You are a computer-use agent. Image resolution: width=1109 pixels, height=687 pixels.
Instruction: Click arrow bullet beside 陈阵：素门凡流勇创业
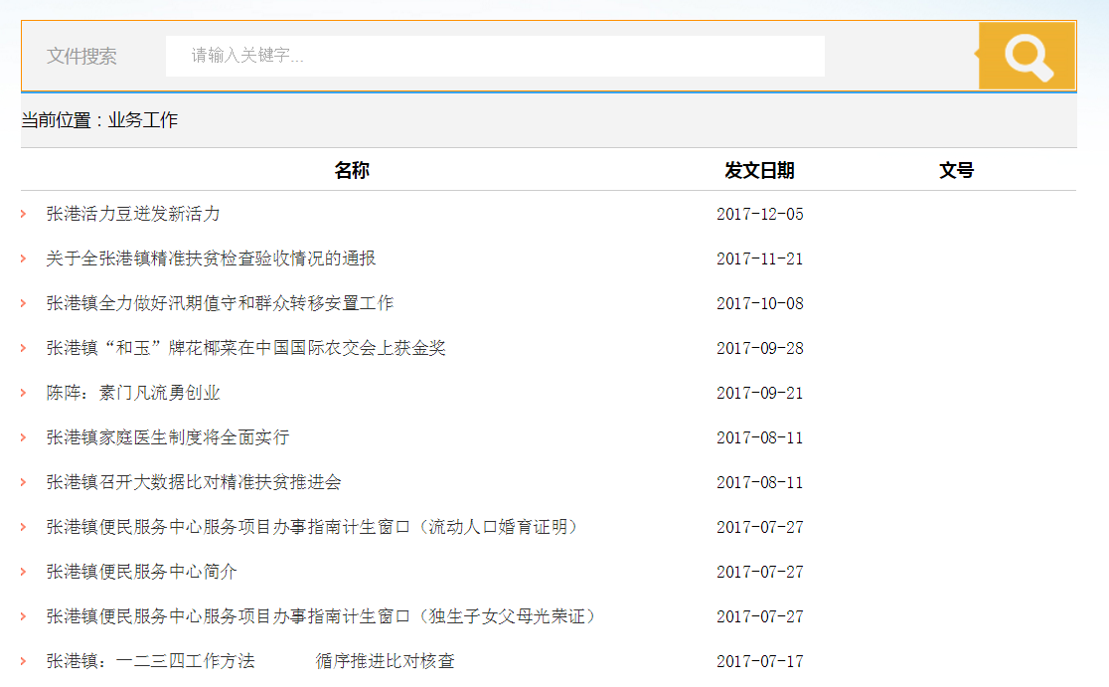[23, 393]
